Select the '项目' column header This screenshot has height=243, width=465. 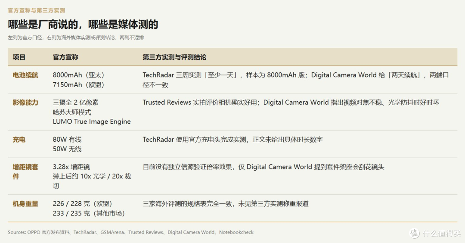click(x=19, y=57)
